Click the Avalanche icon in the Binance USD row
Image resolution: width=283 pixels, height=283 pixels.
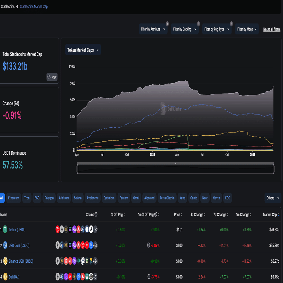click(x=70, y=261)
